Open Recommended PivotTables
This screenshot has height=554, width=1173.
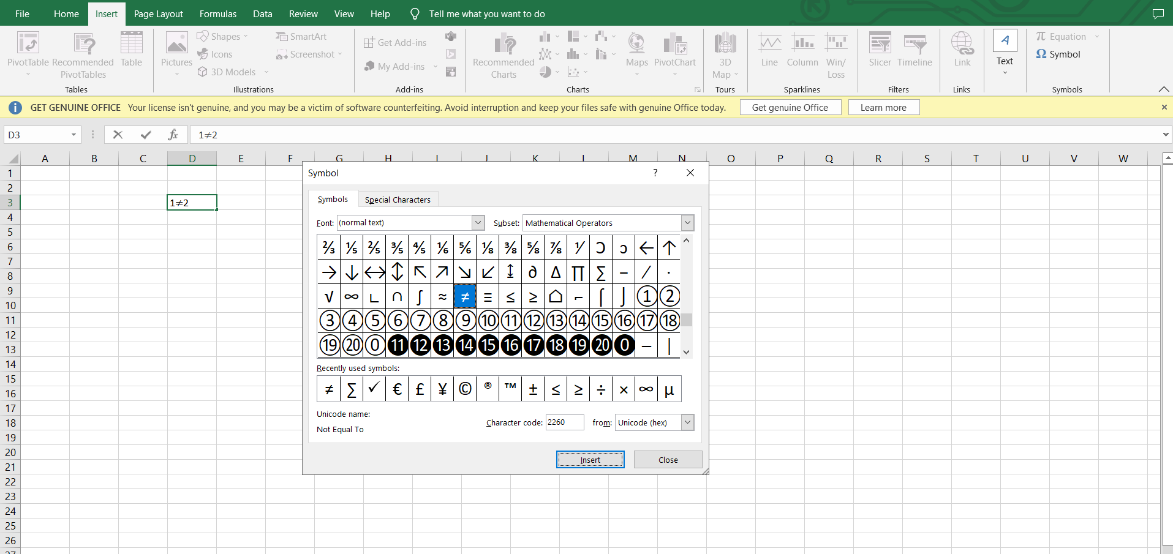tap(83, 56)
